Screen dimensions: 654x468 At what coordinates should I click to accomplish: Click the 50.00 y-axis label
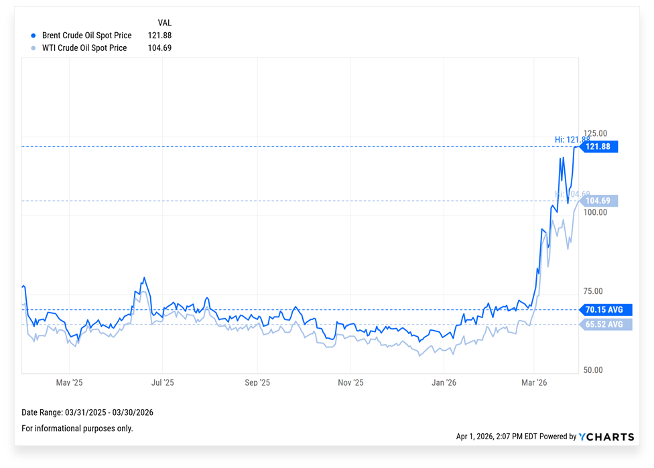point(595,370)
